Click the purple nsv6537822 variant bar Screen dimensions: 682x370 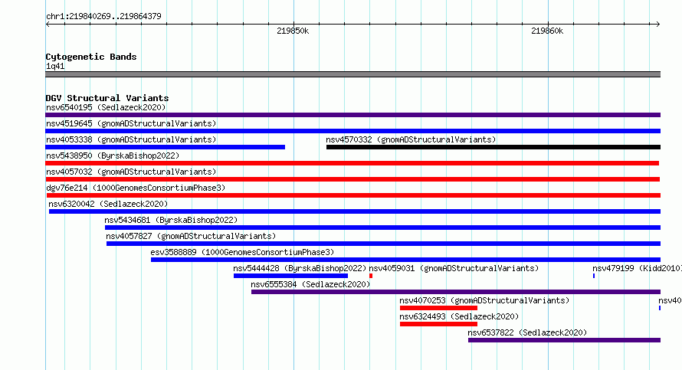pyautogui.click(x=565, y=340)
